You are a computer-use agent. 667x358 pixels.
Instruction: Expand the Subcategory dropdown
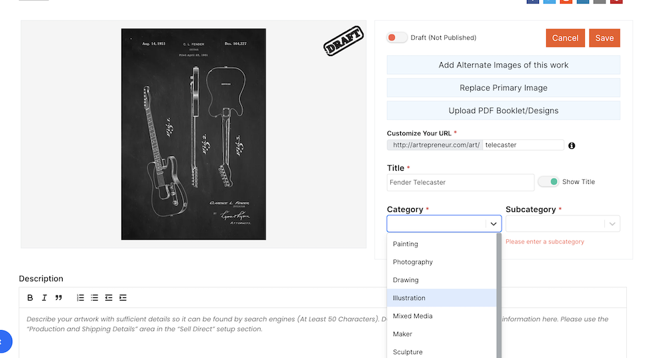[562, 223]
